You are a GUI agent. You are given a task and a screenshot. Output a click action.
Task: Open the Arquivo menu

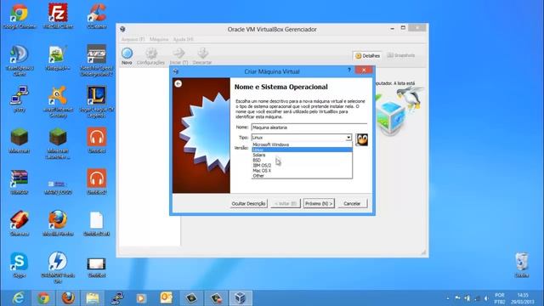133,39
